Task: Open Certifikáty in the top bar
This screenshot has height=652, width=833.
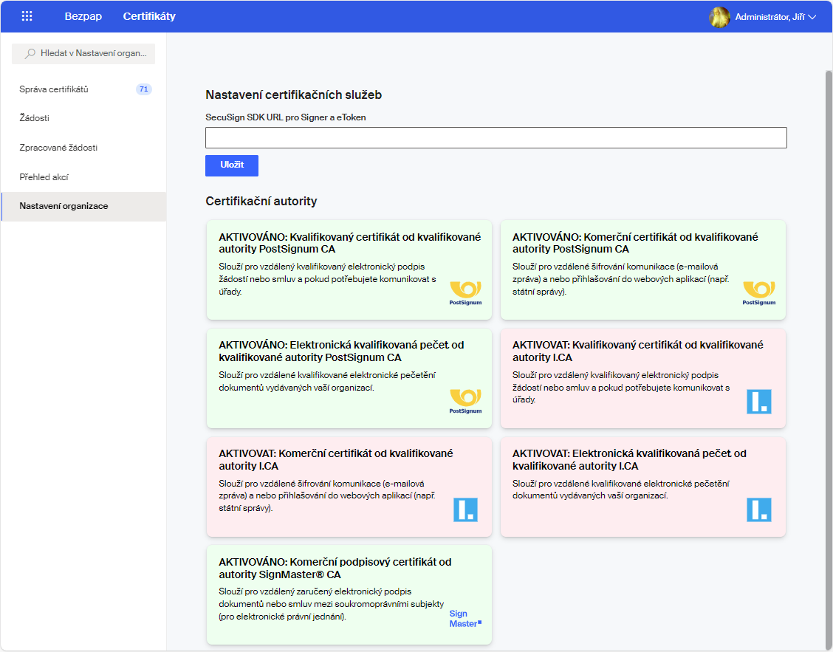Action: coord(149,16)
